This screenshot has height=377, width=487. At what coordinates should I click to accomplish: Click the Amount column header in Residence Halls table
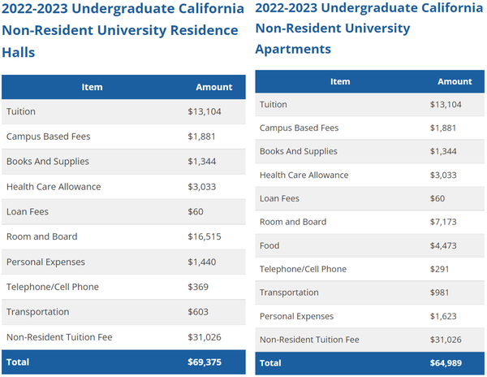(214, 87)
